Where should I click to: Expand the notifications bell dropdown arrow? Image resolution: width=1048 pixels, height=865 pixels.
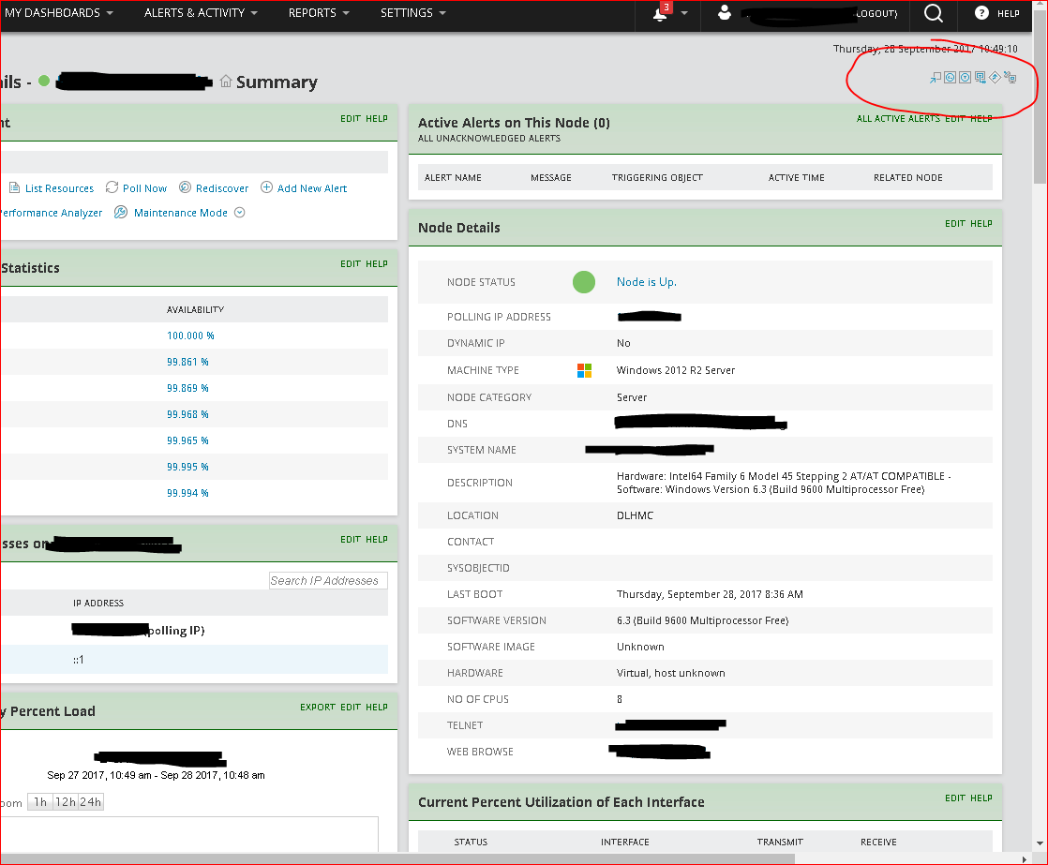click(x=683, y=13)
